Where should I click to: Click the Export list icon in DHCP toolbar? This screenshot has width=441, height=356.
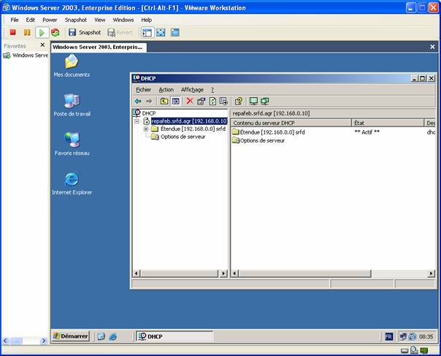[x=223, y=101]
